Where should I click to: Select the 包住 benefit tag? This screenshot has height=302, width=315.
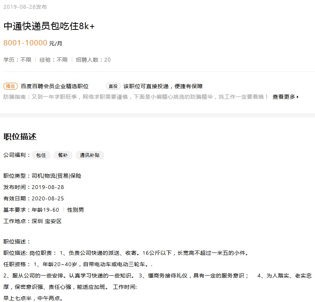(41, 155)
